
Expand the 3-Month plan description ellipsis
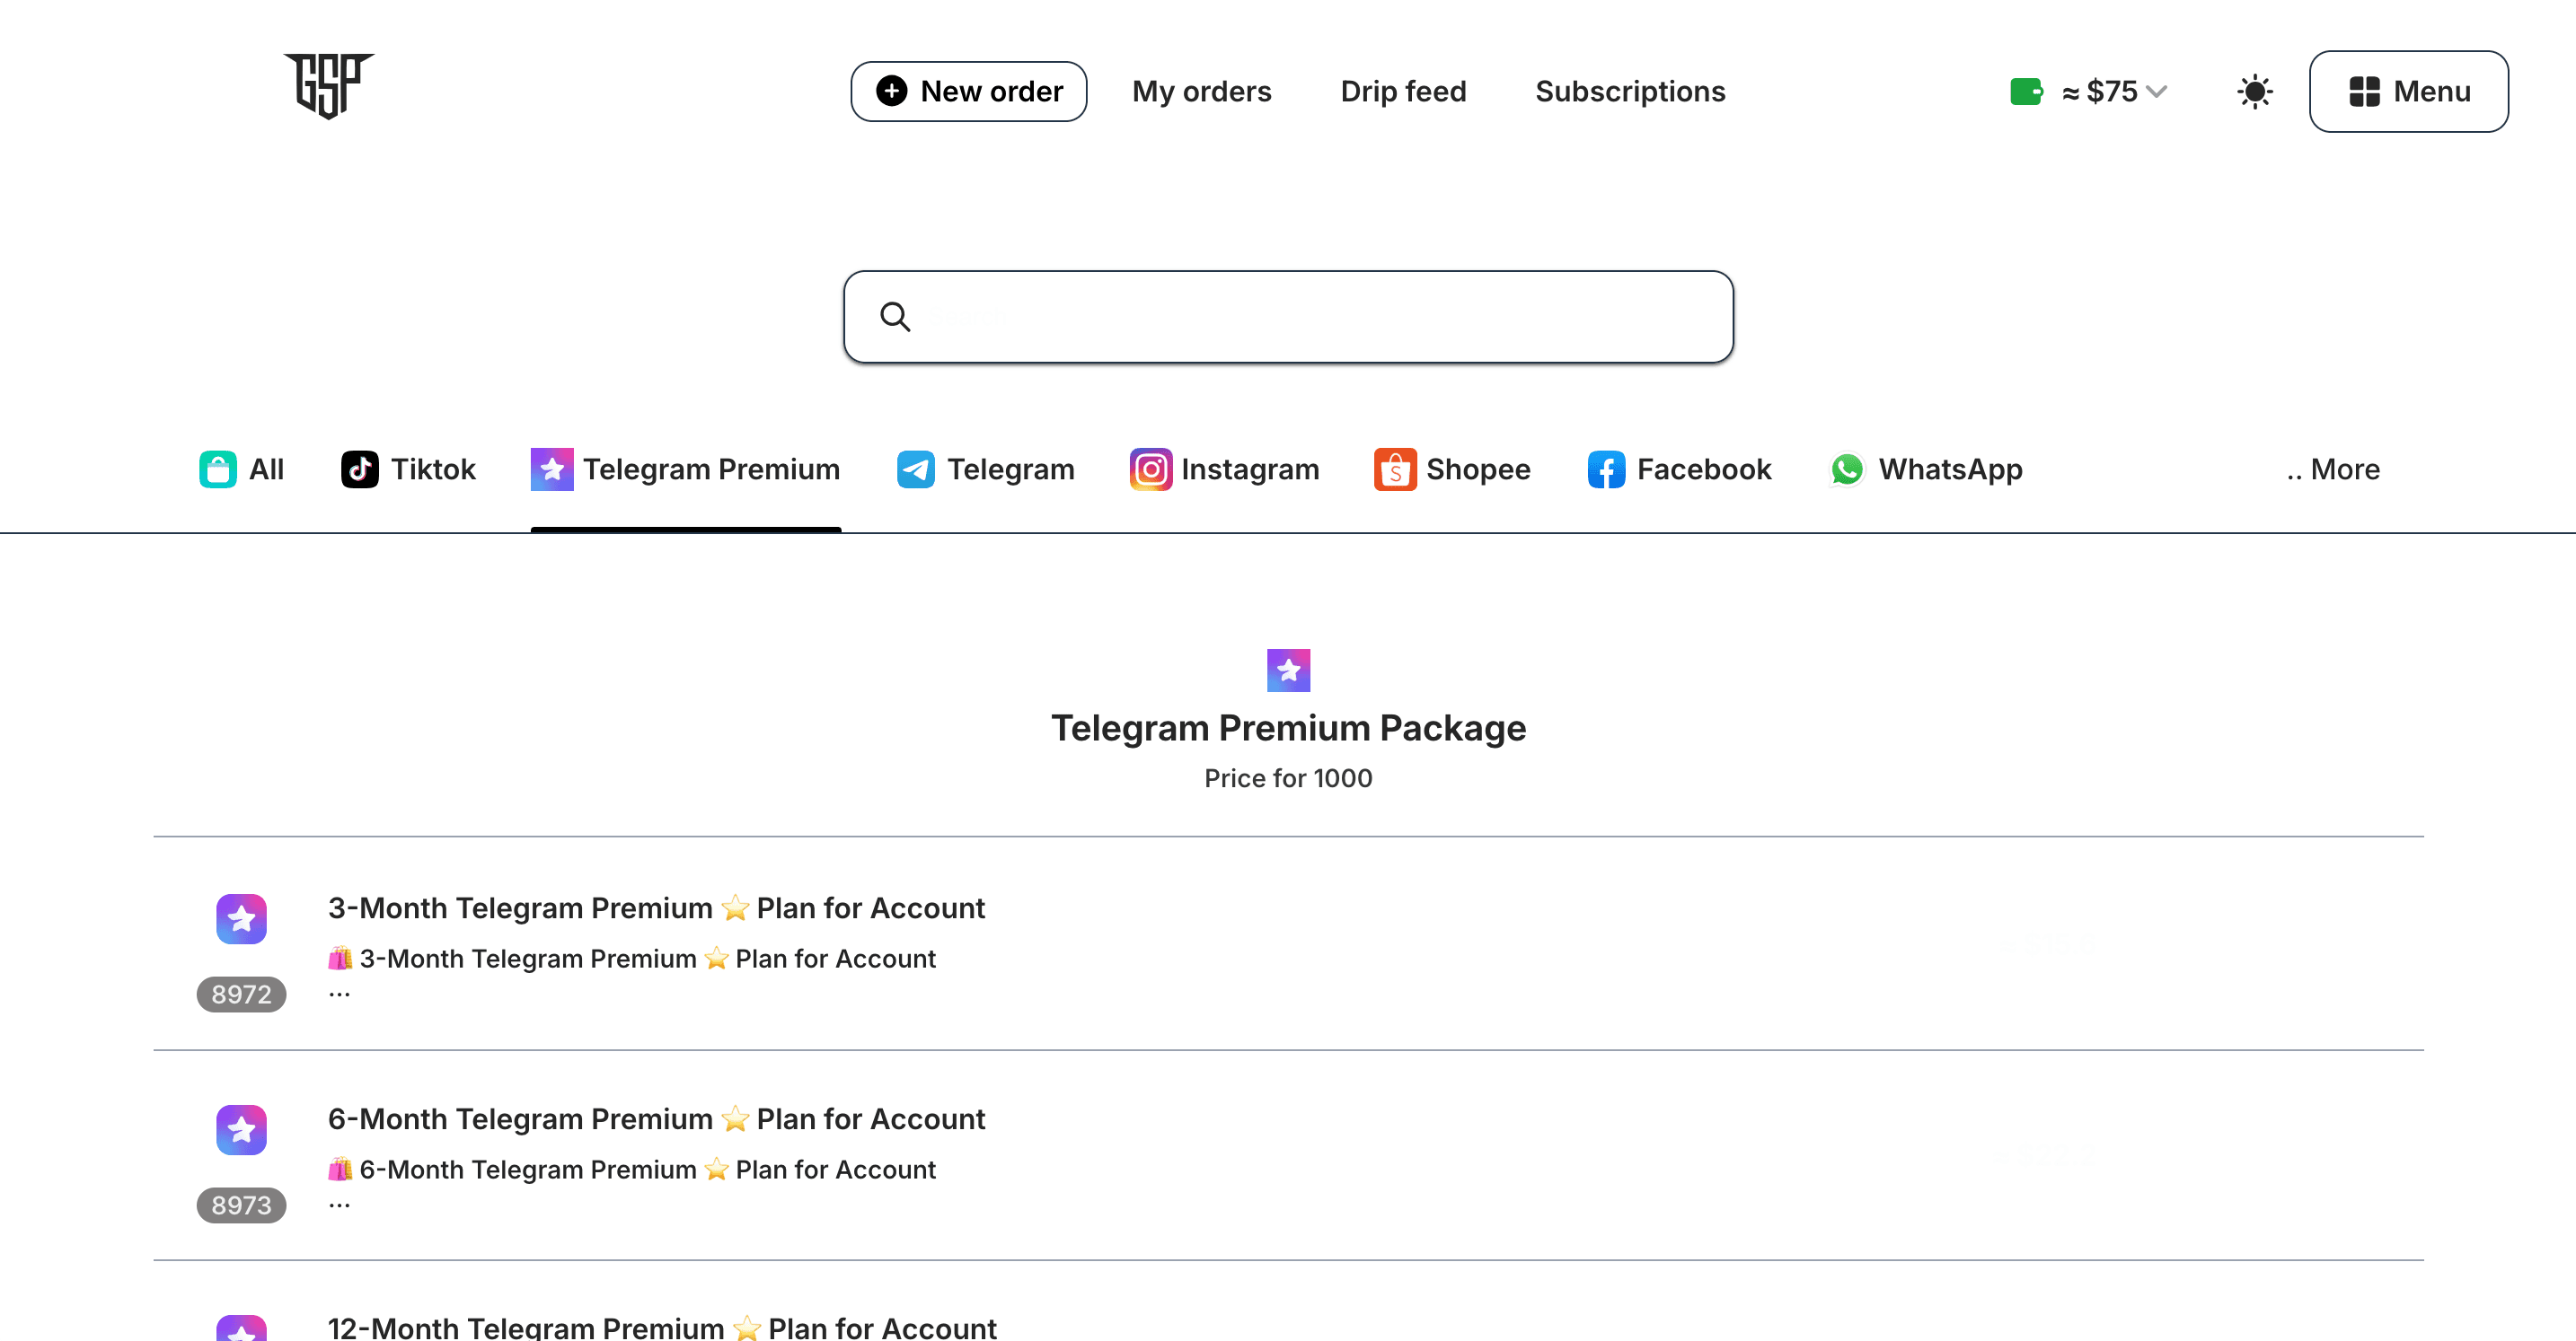[339, 994]
